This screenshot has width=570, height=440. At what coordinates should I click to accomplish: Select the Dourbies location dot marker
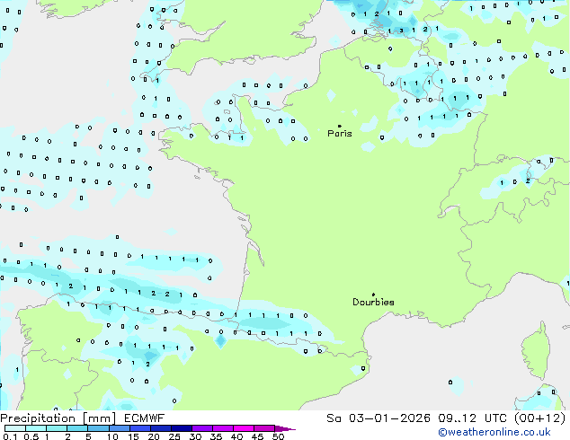click(373, 295)
